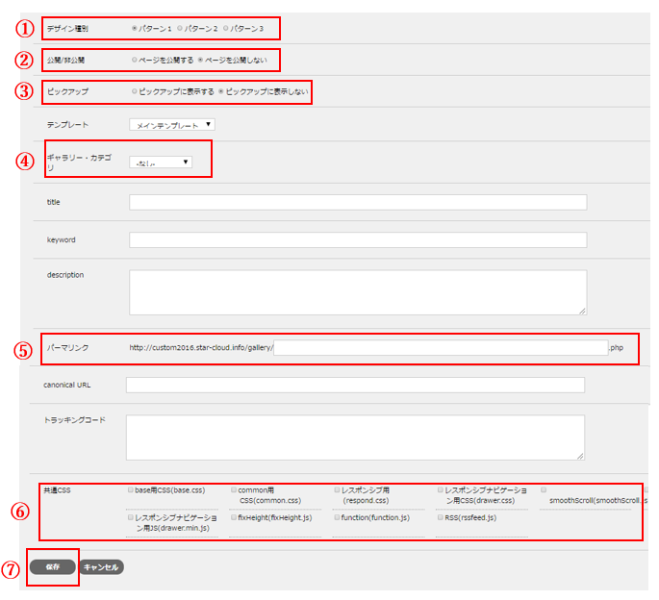The width and height of the screenshot is (659, 600).
Task: Check the RSS (rssfeed.js) checkbox
Action: (x=440, y=517)
